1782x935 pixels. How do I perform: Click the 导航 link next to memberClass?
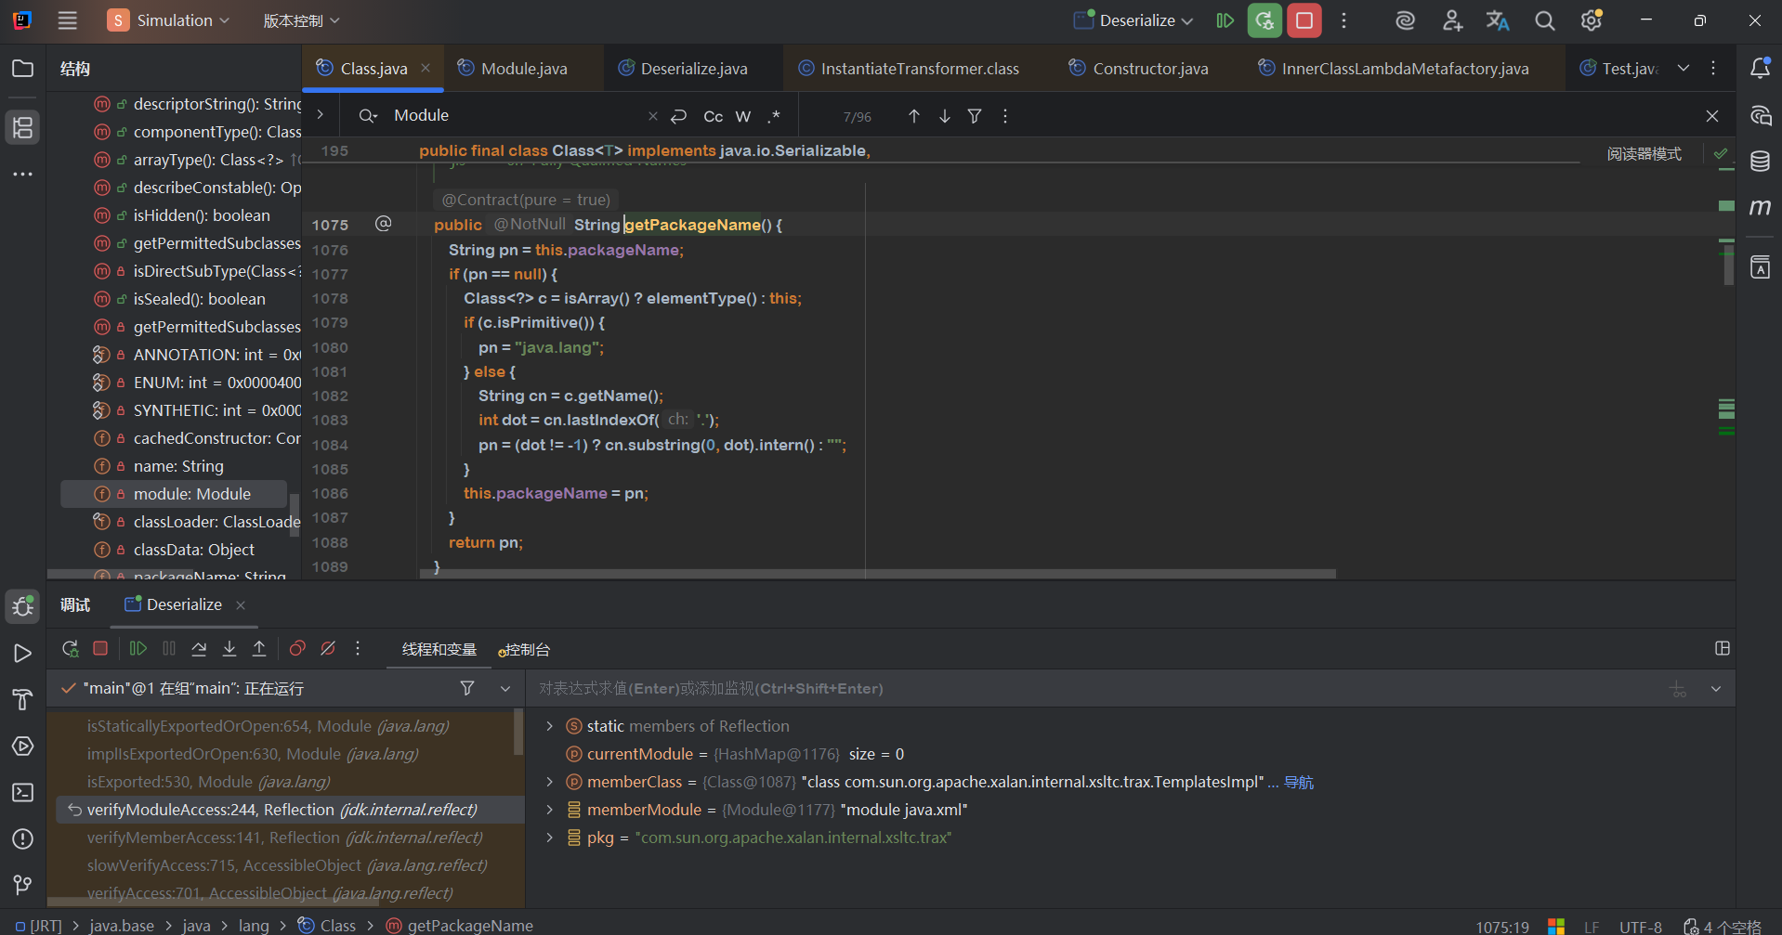[x=1298, y=782]
